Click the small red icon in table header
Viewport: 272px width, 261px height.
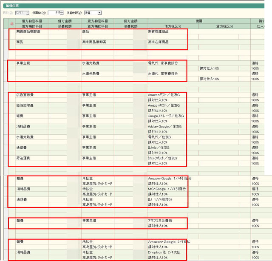pos(12,24)
